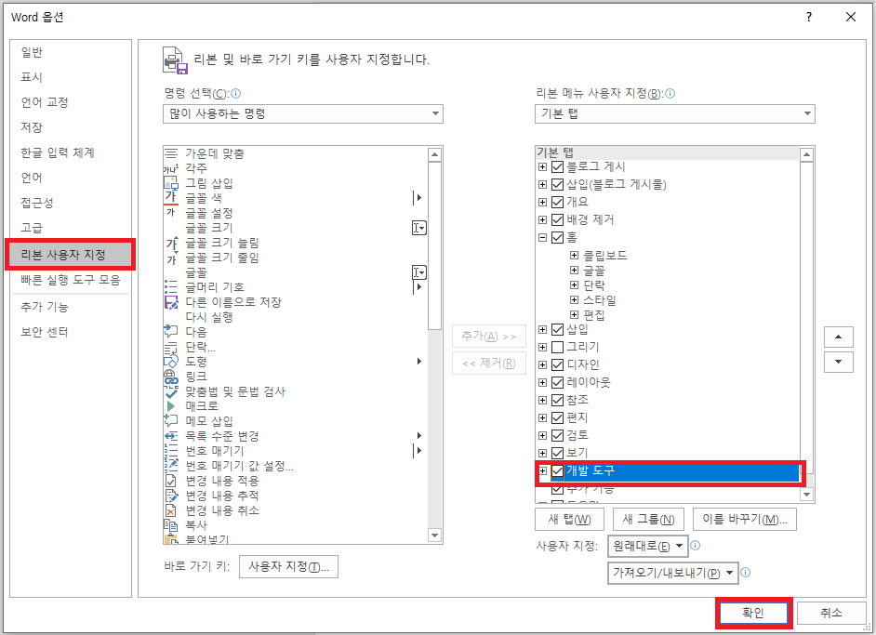Open the 리본 메뉴 사용자 지정 dropdown
Screen dimensions: 876x635
tap(675, 114)
